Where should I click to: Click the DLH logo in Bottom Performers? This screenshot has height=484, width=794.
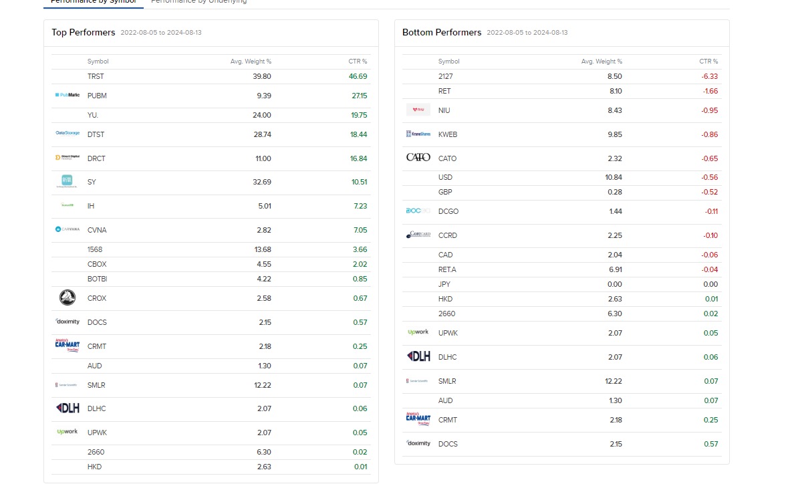[x=418, y=356]
